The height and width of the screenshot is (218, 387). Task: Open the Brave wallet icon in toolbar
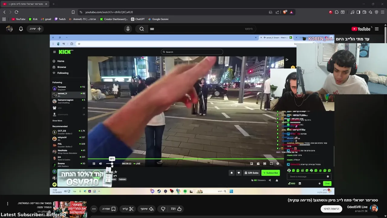pos(364,12)
